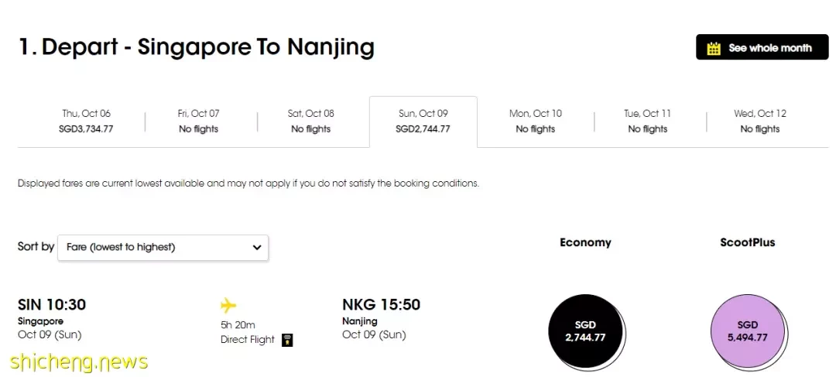Click the Direct Flight info icon
Screen dimensions: 836x377
pos(287,340)
